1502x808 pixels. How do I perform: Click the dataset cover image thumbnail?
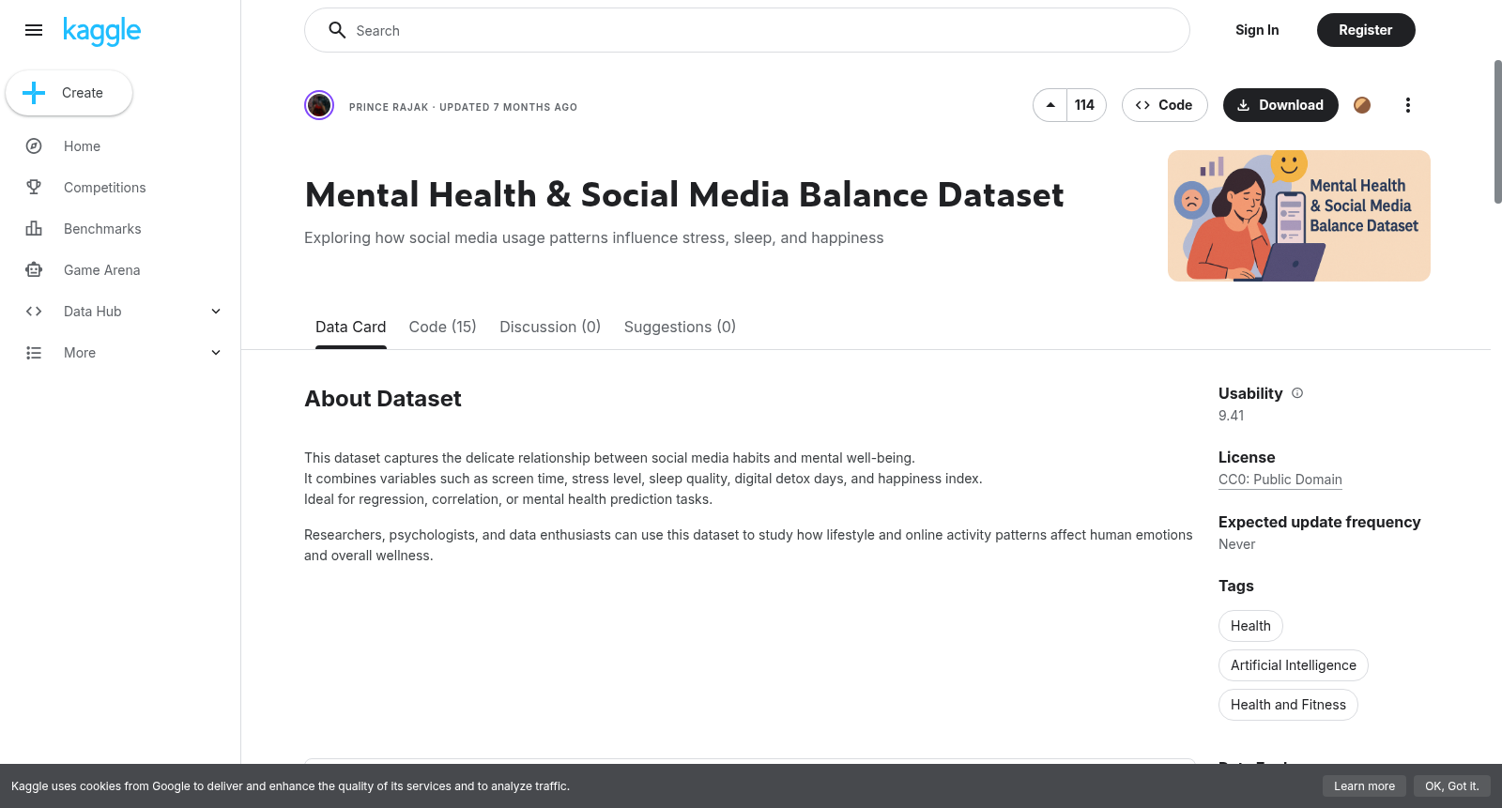point(1299,216)
